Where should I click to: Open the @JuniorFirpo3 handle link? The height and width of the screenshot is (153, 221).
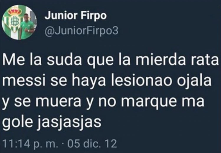(81, 31)
